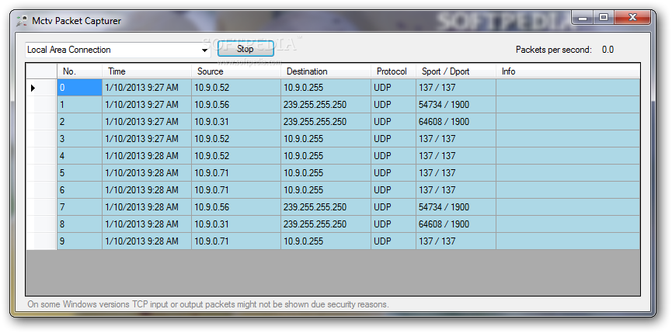Select packet number 5 cell
The height and width of the screenshot is (333, 672).
[79, 173]
